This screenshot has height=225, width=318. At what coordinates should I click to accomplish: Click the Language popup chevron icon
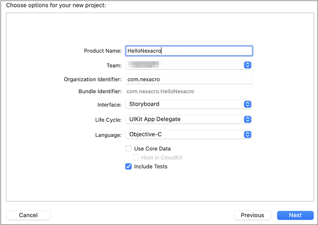pos(247,134)
